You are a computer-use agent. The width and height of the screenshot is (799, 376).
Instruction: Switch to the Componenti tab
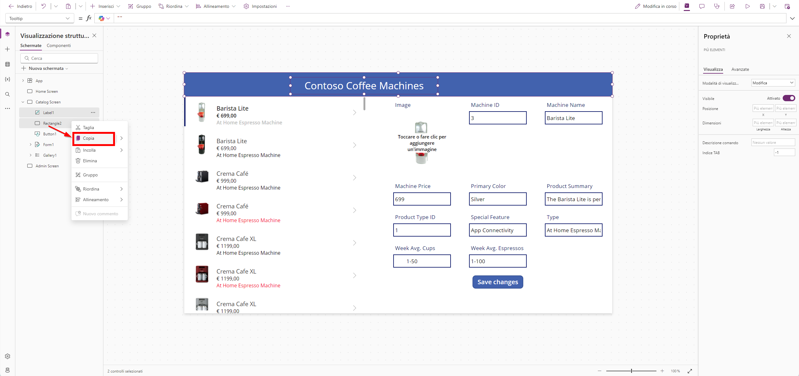click(x=59, y=46)
